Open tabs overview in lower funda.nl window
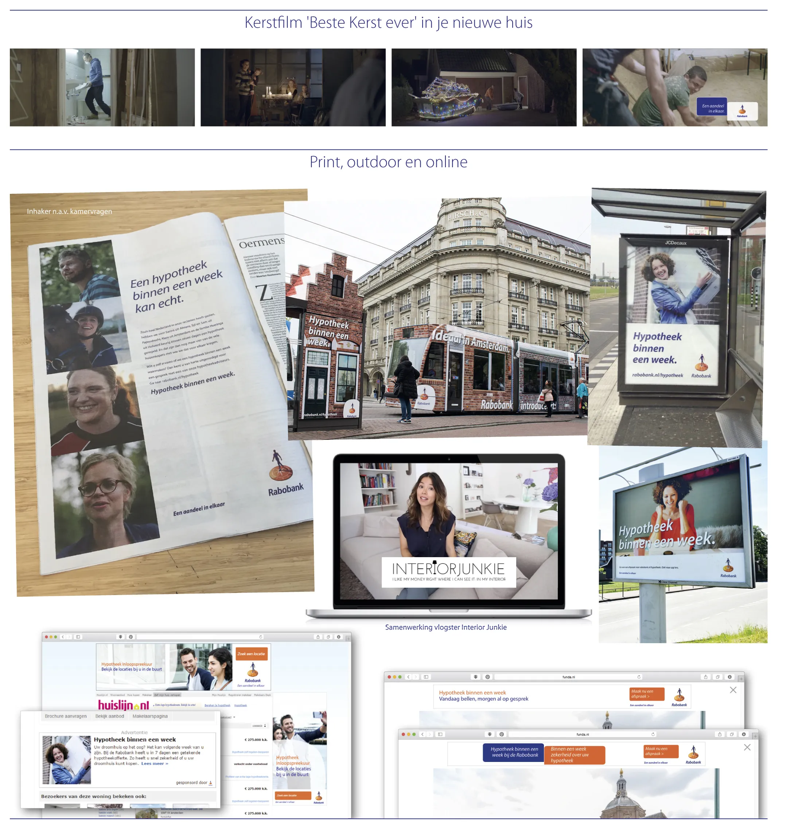The image size is (786, 829). point(732,734)
